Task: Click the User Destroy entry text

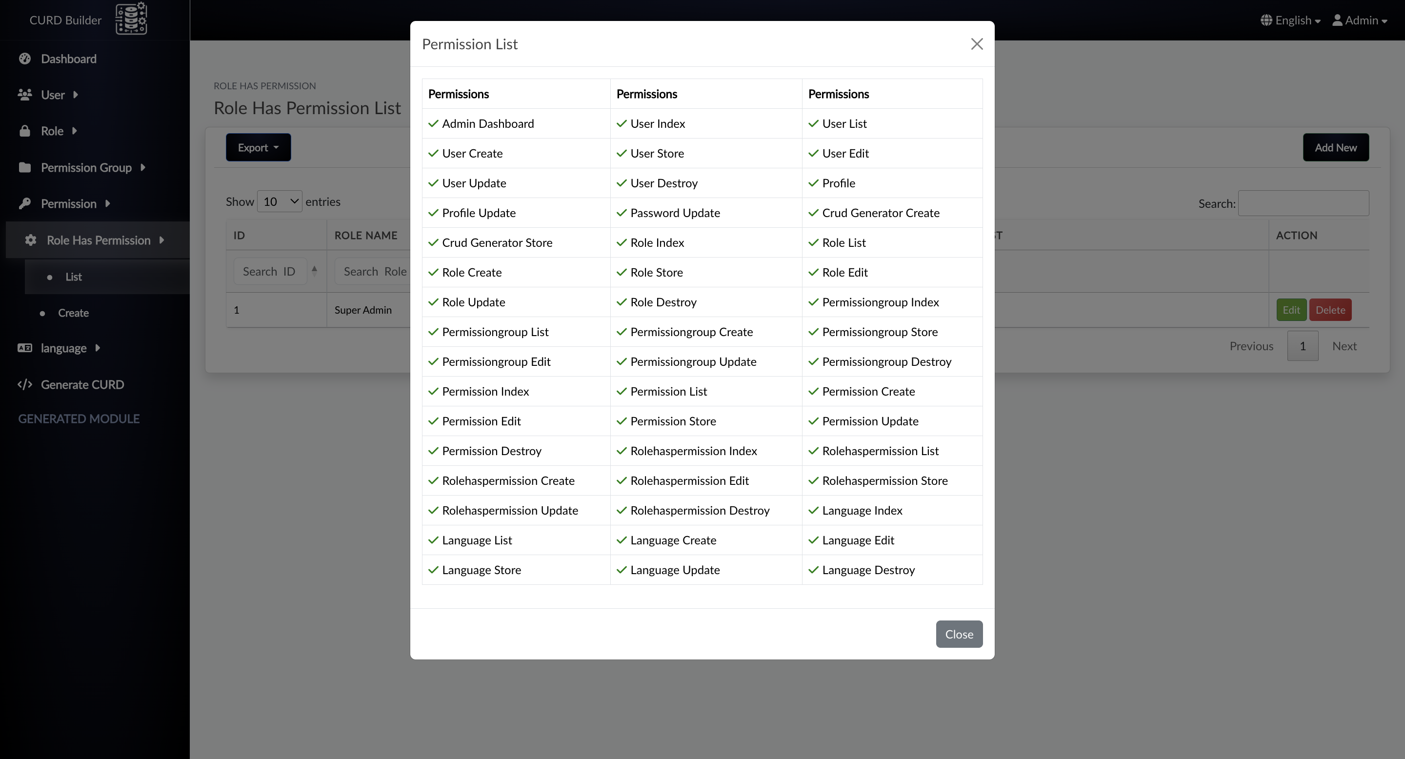Action: point(664,183)
